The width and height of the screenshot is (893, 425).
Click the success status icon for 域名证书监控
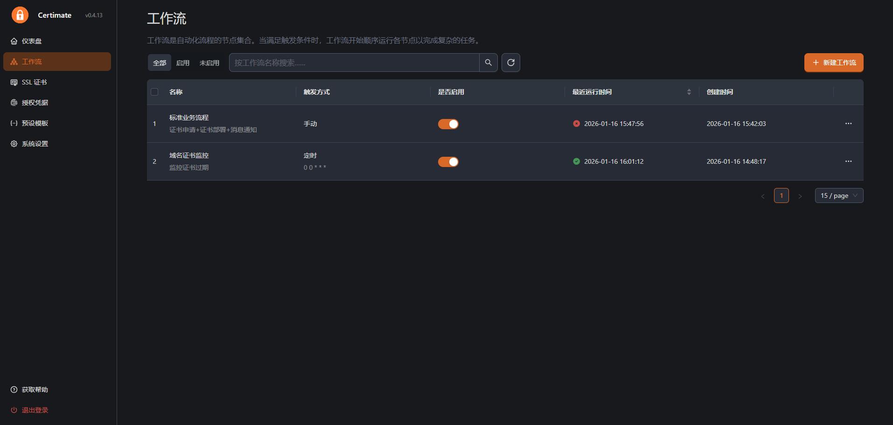pos(577,161)
